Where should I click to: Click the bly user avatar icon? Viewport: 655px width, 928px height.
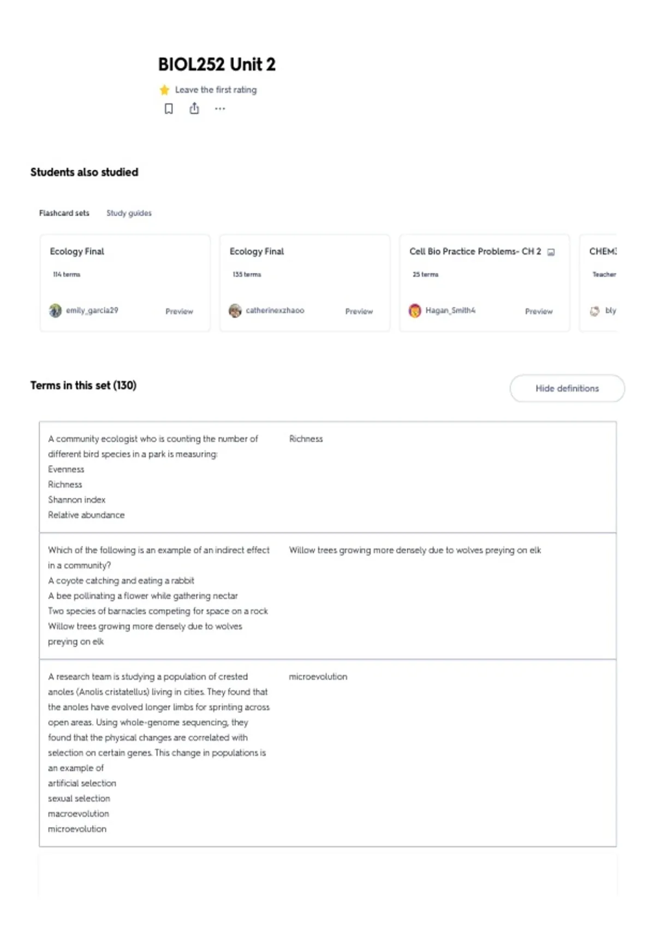(x=594, y=311)
